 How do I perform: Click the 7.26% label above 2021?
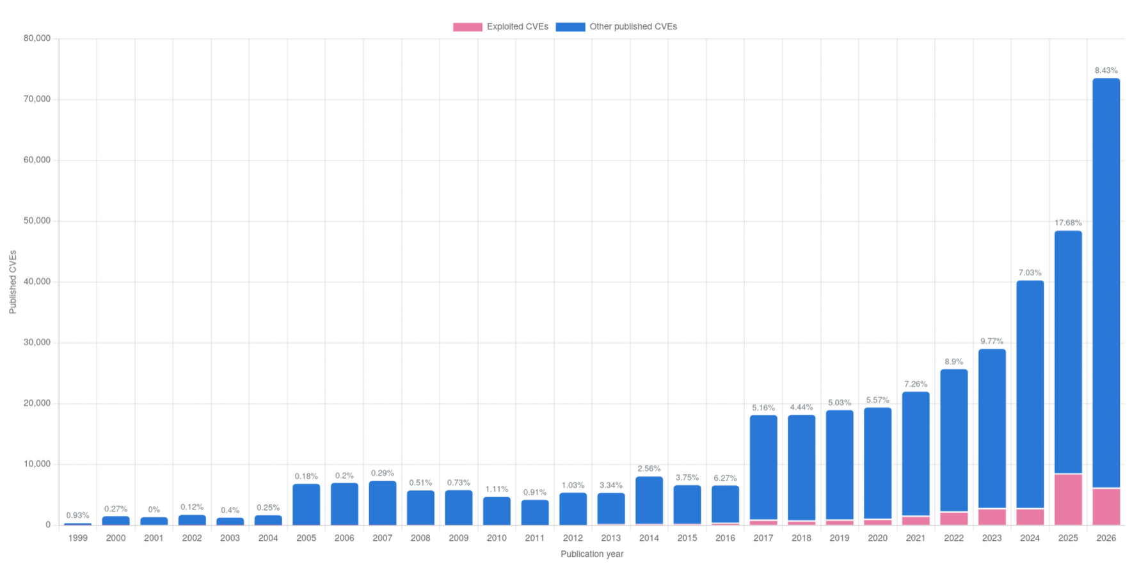916,384
